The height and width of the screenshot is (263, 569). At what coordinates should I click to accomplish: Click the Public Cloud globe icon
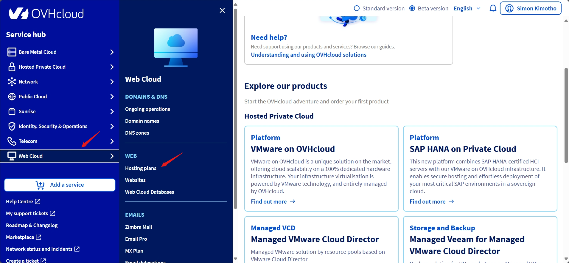[12, 97]
